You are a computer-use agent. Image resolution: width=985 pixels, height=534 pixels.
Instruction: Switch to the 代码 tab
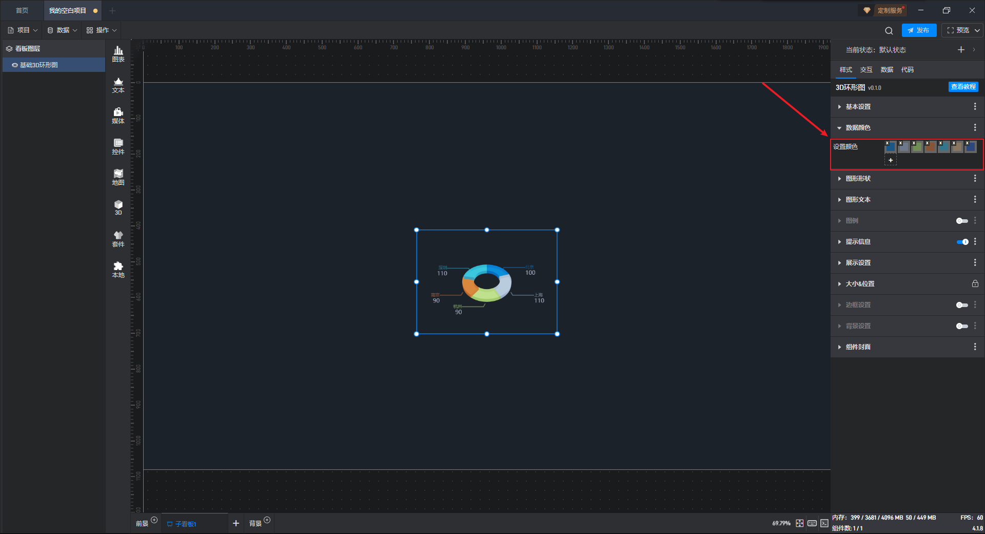pos(907,70)
